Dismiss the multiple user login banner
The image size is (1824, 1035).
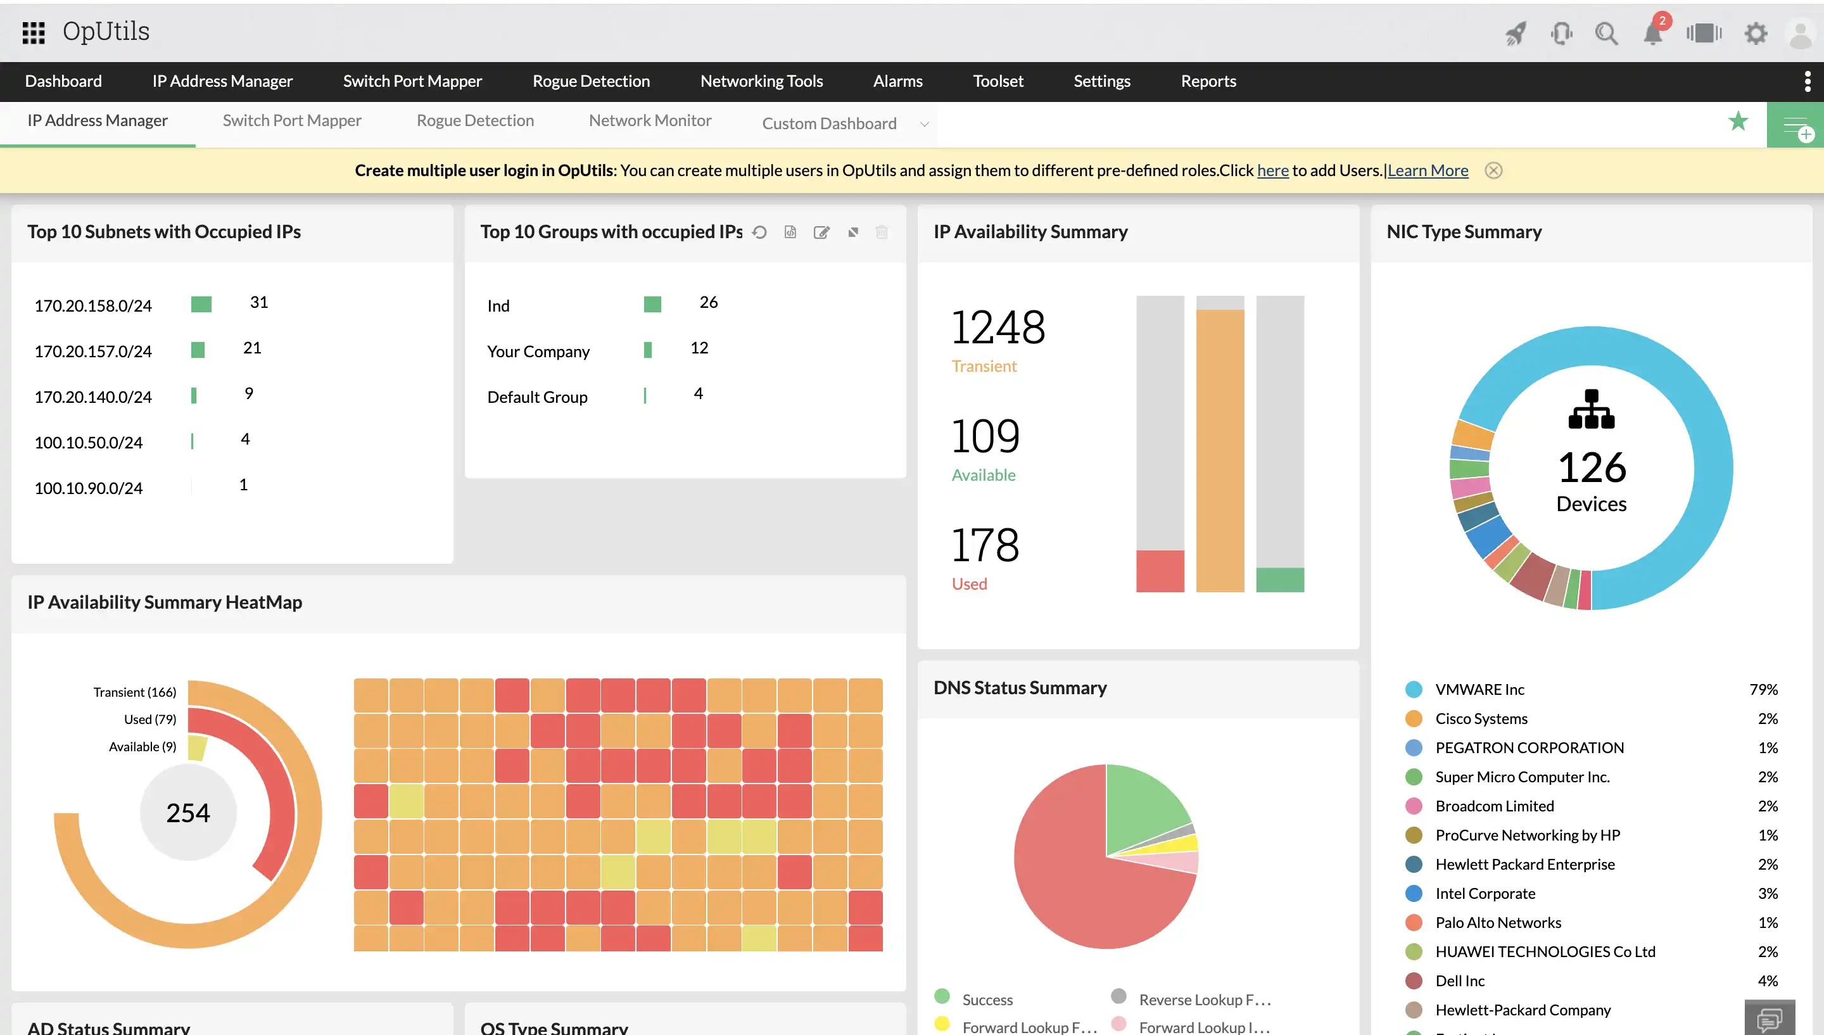click(1493, 170)
